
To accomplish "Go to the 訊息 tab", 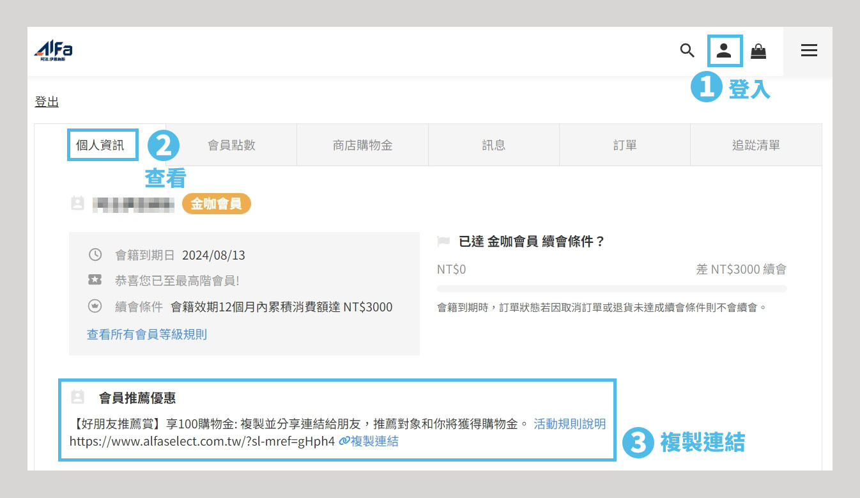I will point(493,145).
